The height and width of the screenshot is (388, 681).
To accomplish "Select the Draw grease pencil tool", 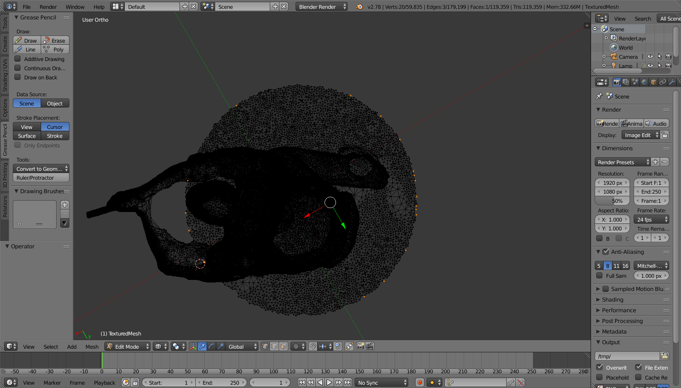I will point(27,40).
